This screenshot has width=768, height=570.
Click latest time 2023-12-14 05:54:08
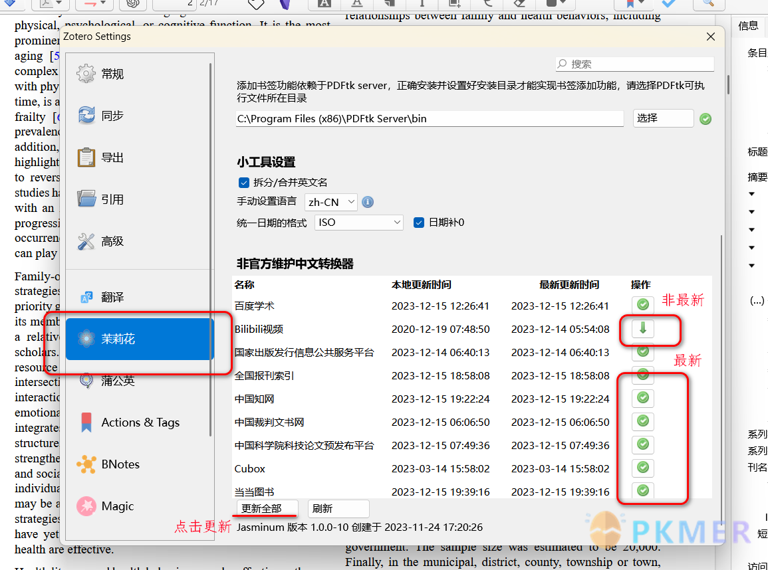561,330
